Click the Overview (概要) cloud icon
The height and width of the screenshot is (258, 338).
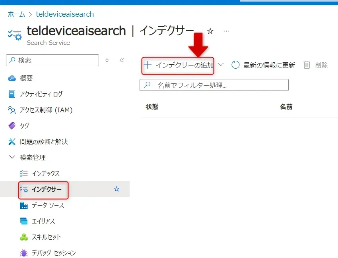(x=12, y=78)
